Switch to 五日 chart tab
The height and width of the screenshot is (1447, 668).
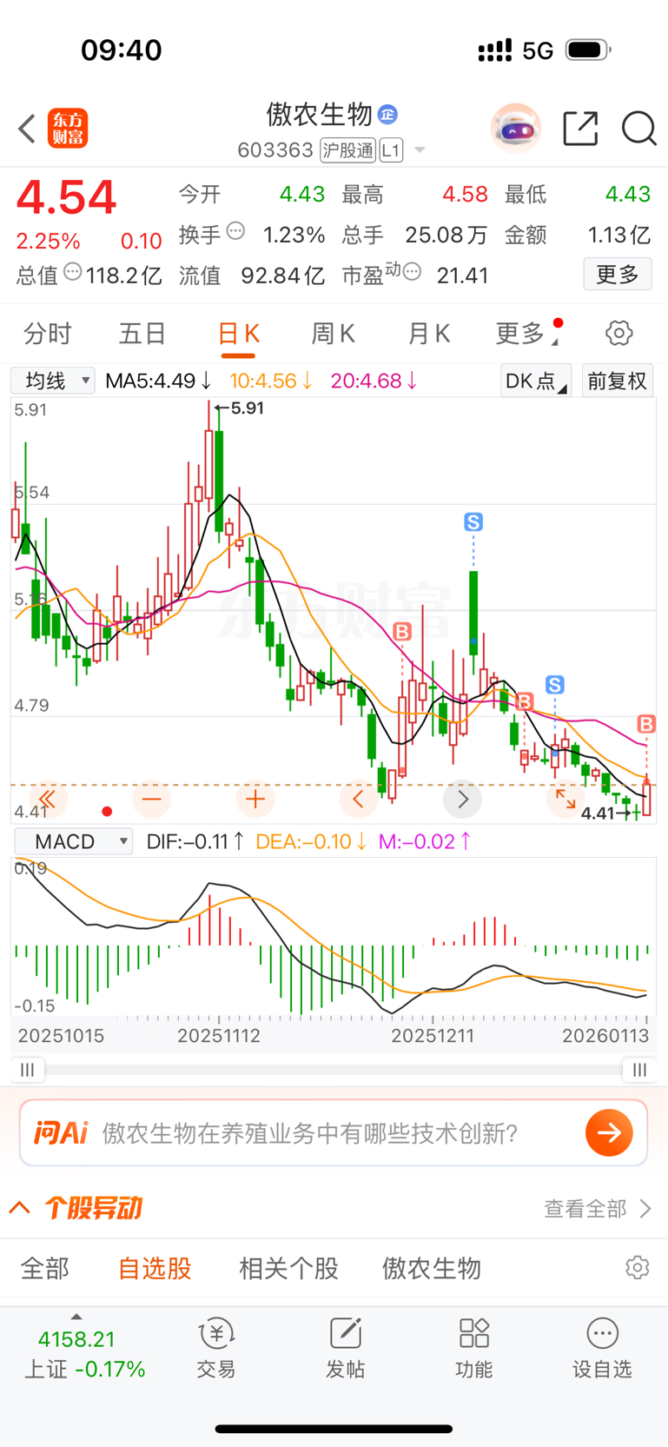(142, 333)
